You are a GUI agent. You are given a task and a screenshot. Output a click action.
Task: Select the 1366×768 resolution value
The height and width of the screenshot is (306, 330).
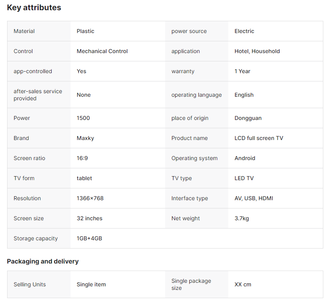pos(90,198)
